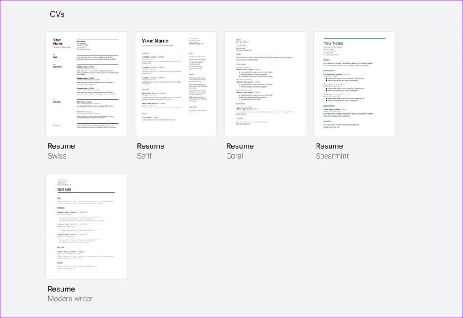Pick the two-column resume with orange job title
463x318 pixels.
pyautogui.click(x=86, y=83)
